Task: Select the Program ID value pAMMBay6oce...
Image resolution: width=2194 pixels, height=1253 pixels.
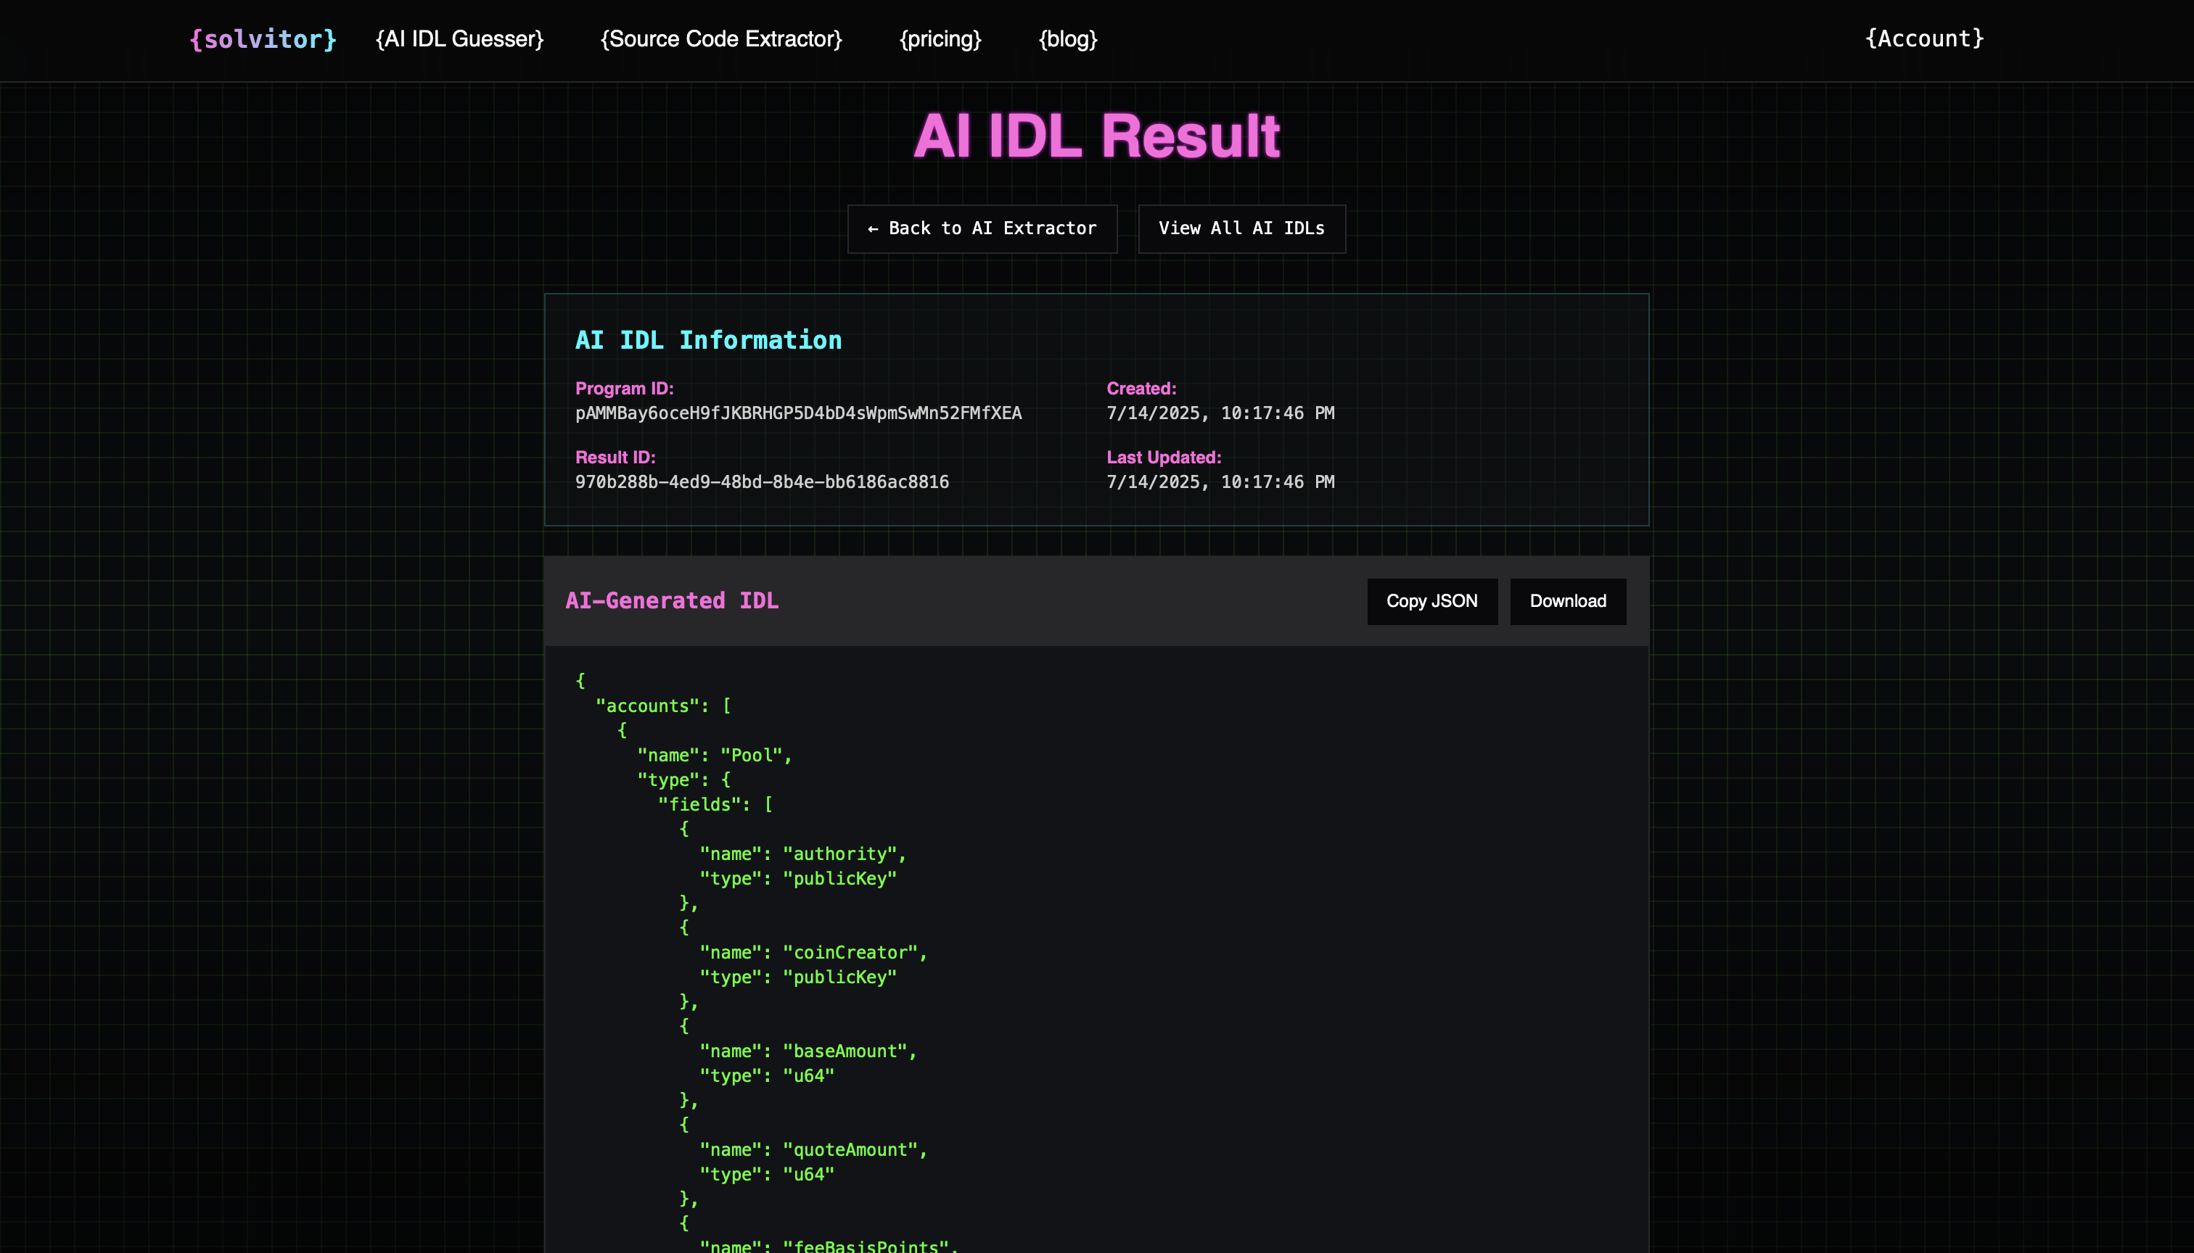Action: point(798,414)
